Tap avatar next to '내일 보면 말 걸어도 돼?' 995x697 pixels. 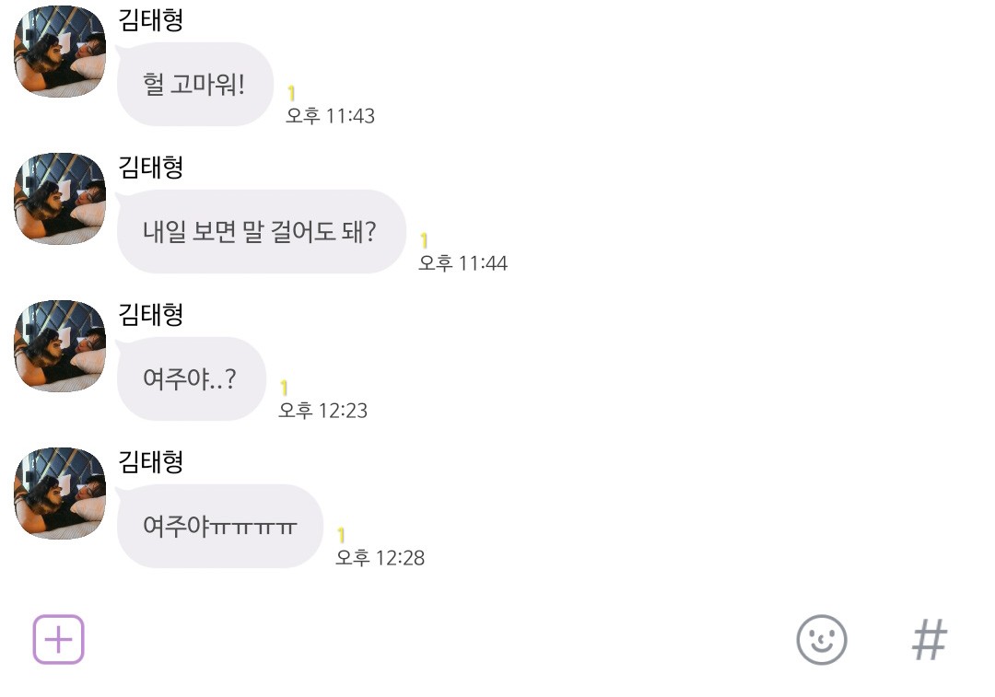click(60, 199)
